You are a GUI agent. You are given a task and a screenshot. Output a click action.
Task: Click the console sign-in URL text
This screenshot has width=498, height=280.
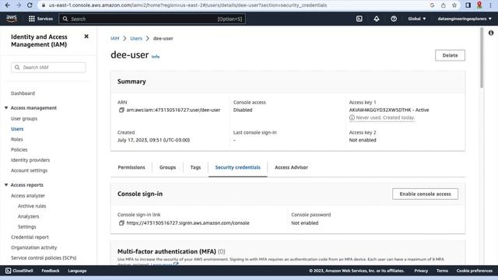[188, 223]
